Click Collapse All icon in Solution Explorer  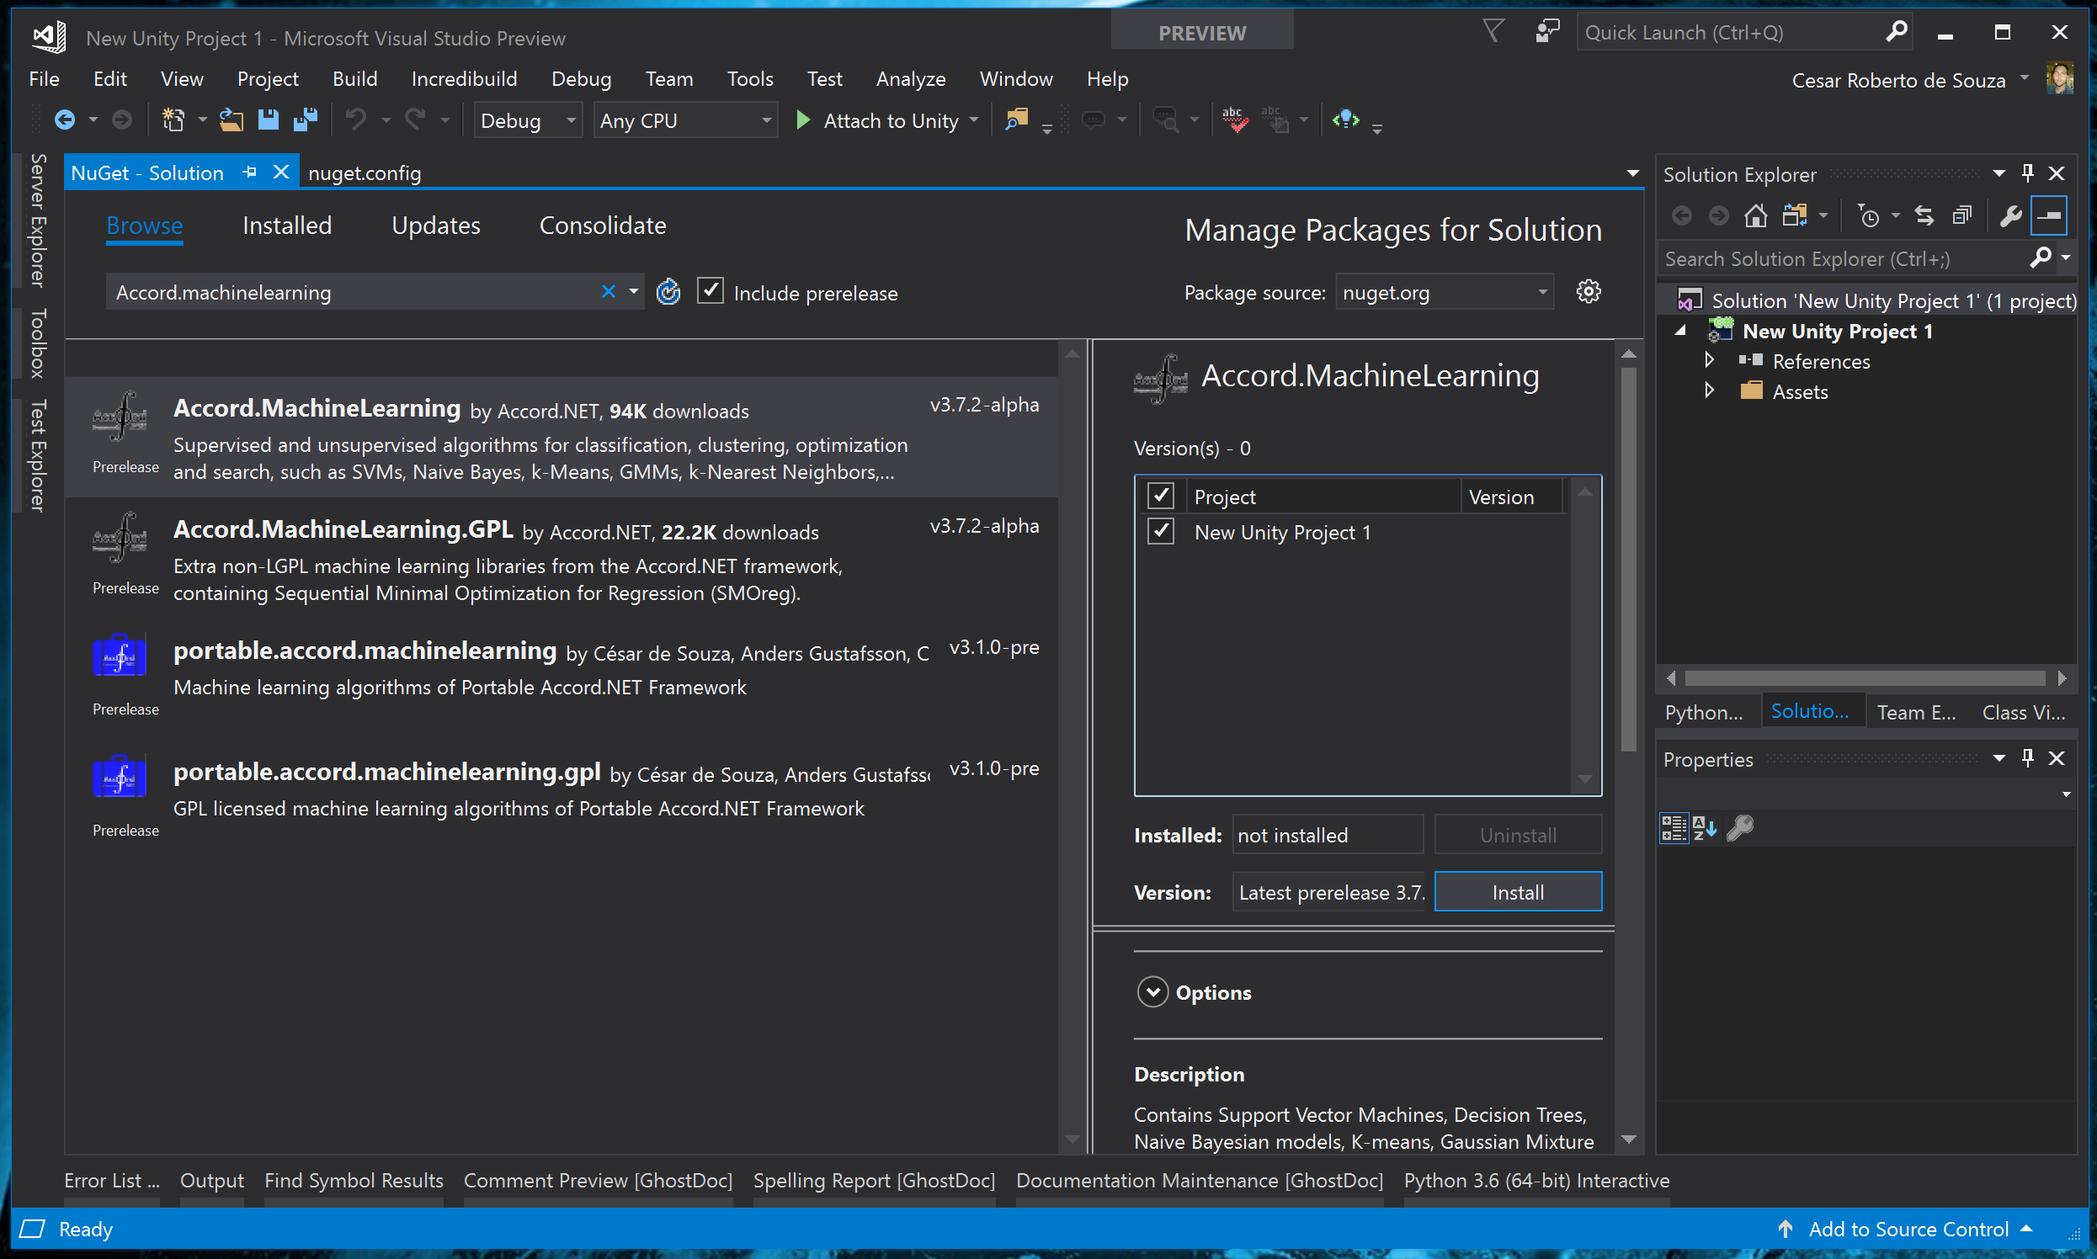1961,216
